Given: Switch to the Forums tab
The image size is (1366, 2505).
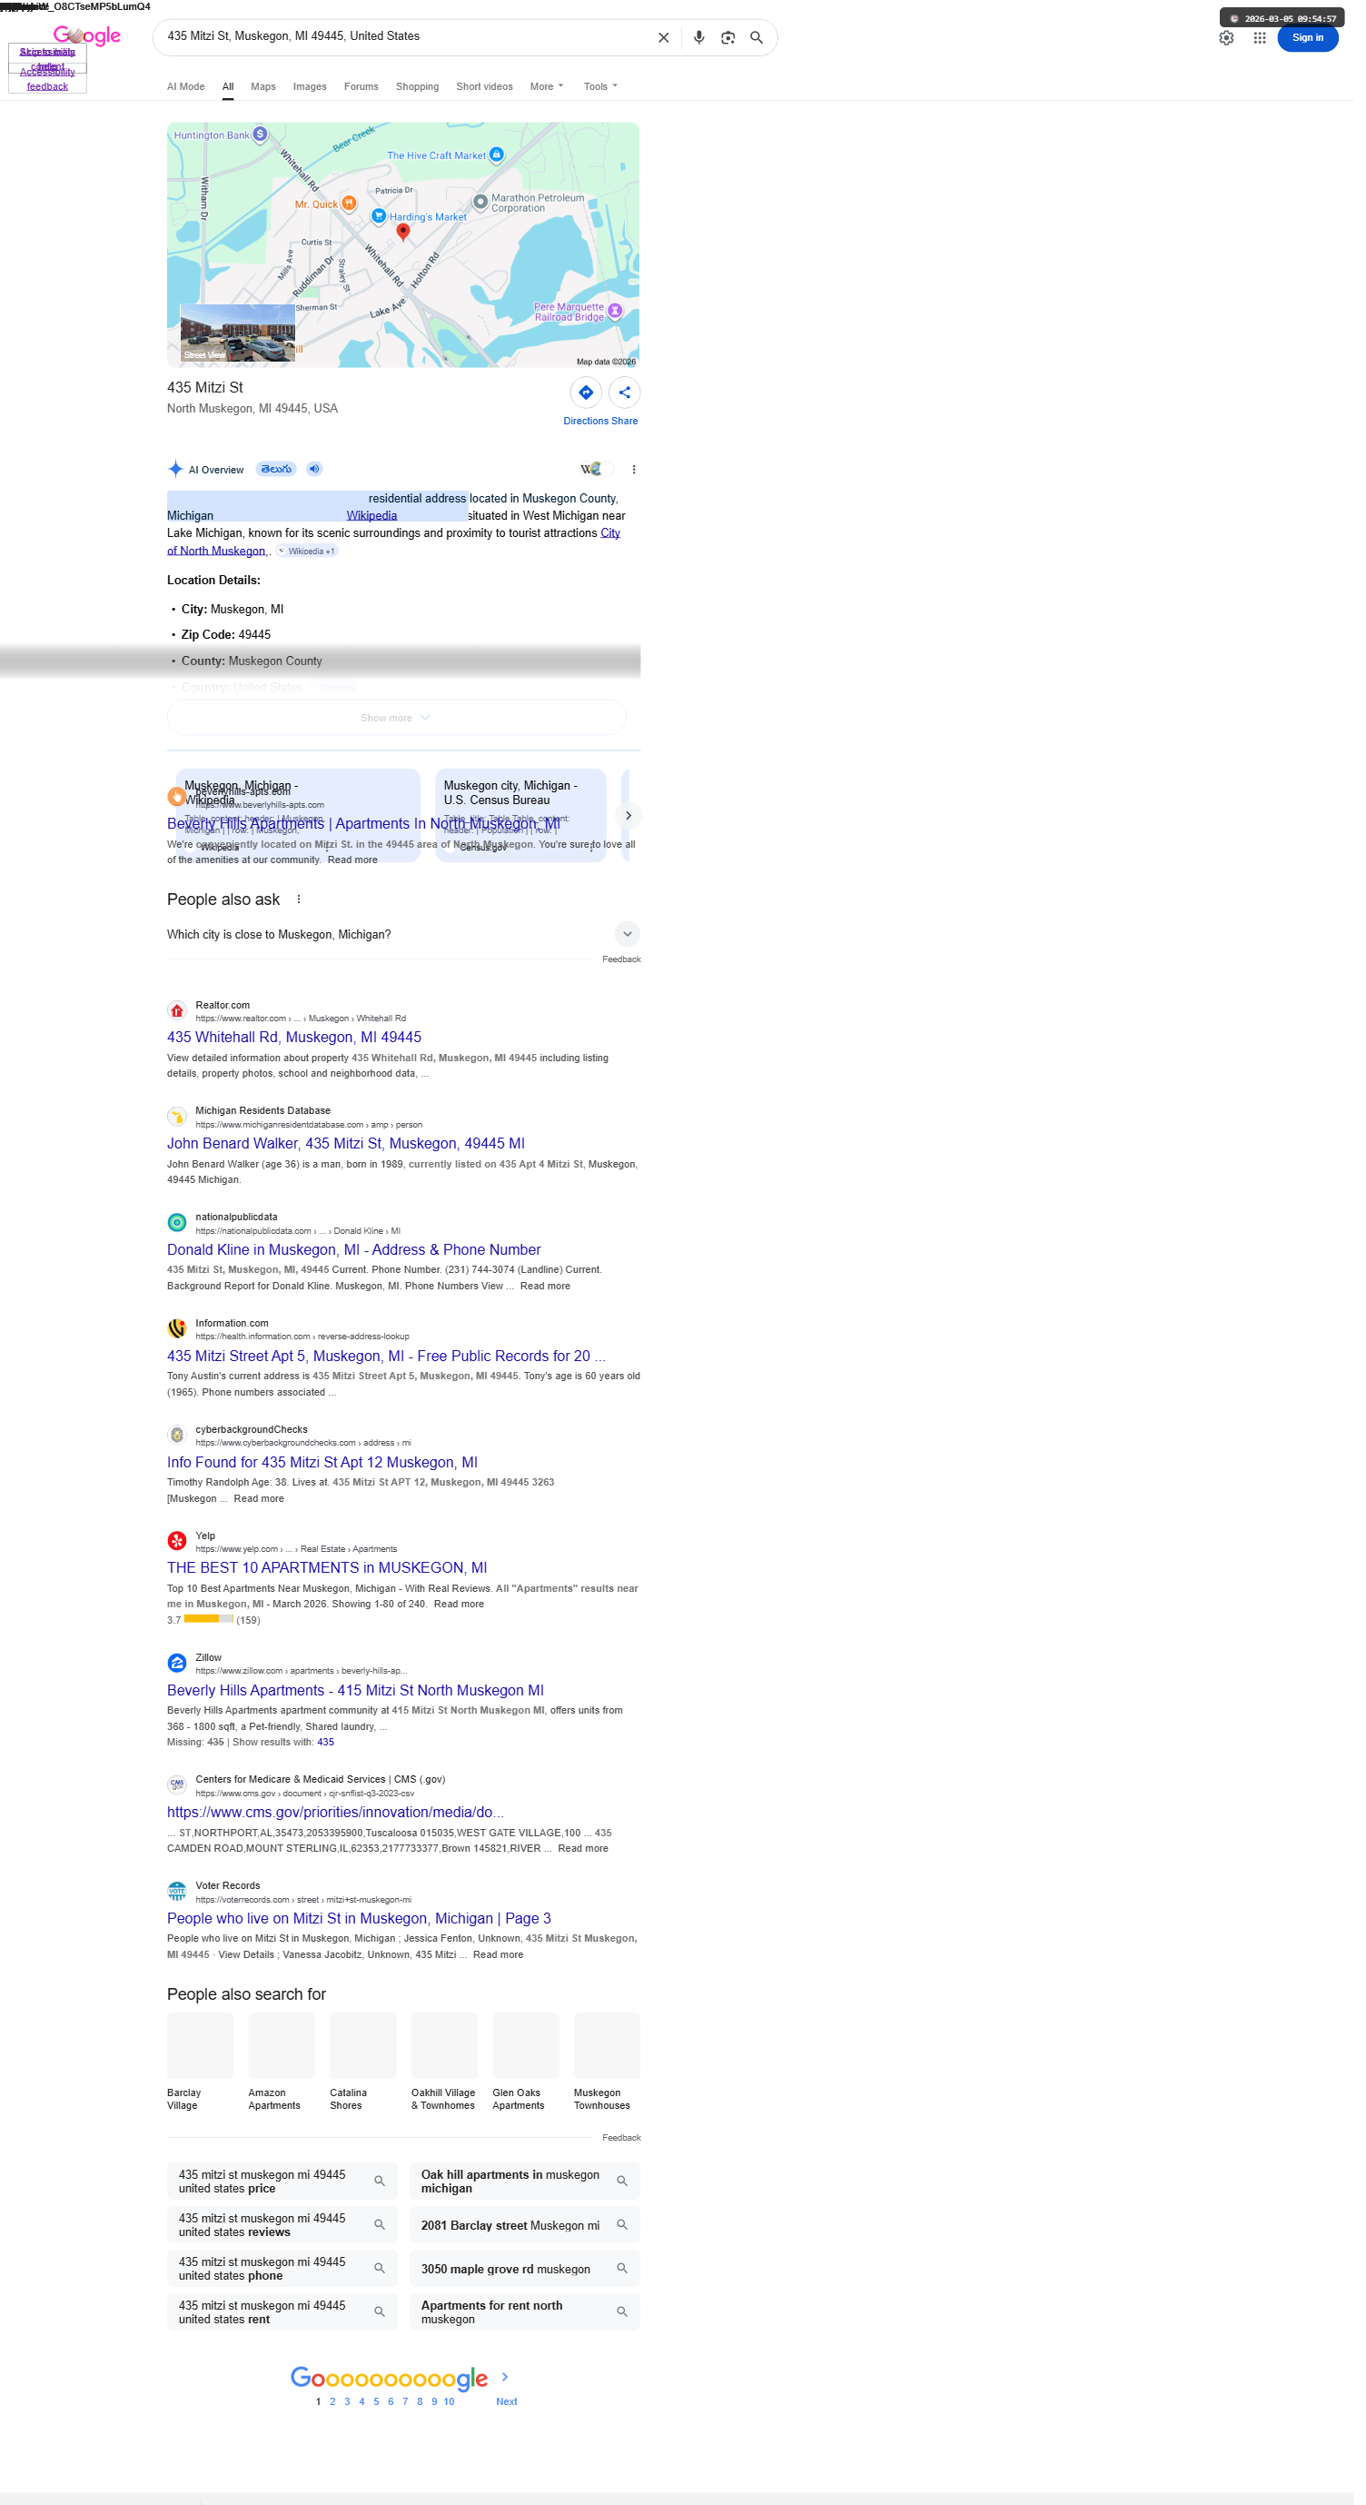Looking at the screenshot, I should click(361, 86).
